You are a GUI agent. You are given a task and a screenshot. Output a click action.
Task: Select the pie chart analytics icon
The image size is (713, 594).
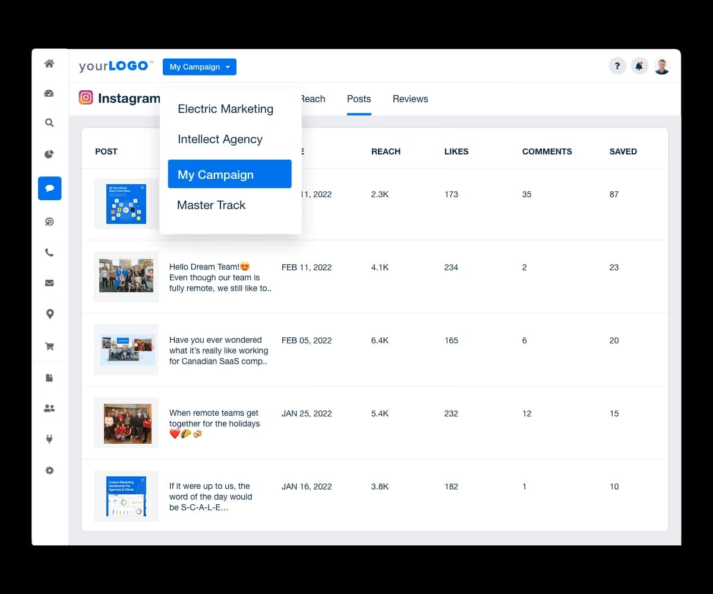point(49,154)
